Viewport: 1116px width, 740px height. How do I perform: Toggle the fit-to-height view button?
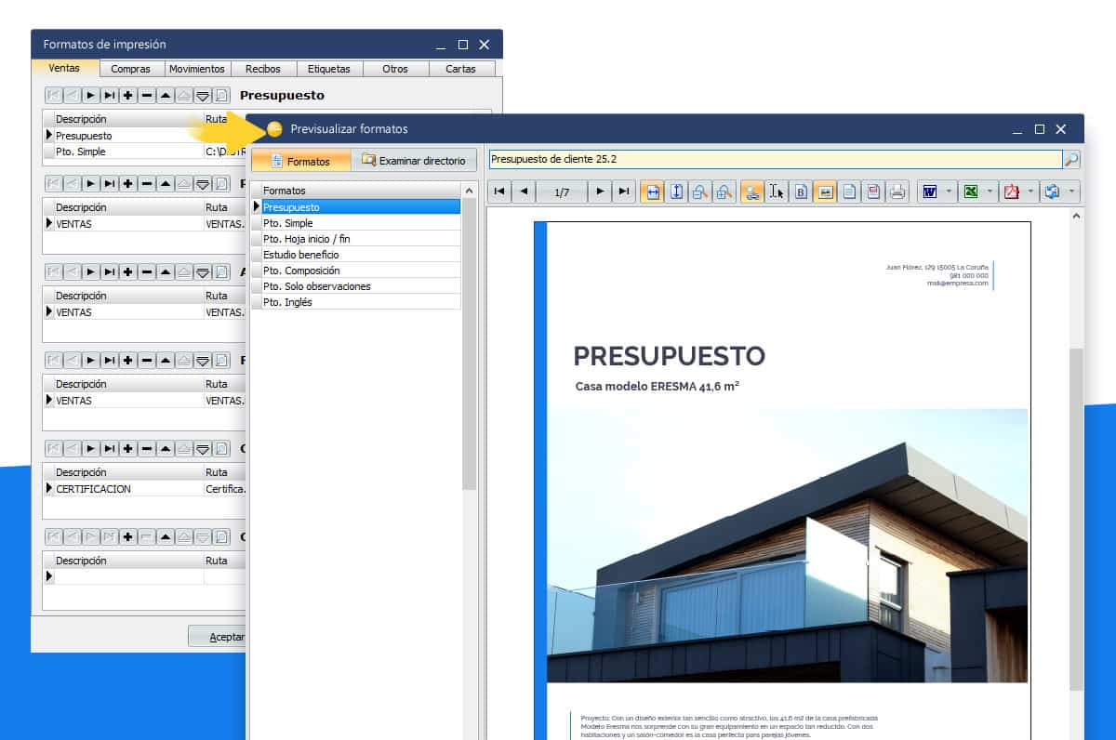(677, 192)
